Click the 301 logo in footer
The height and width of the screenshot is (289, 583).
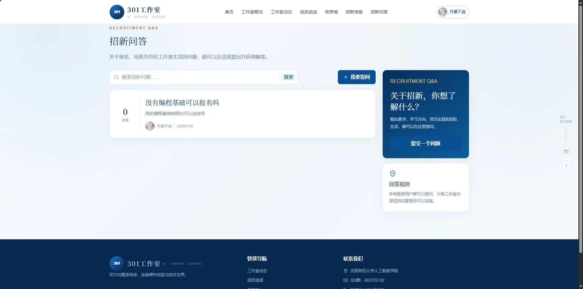(117, 263)
